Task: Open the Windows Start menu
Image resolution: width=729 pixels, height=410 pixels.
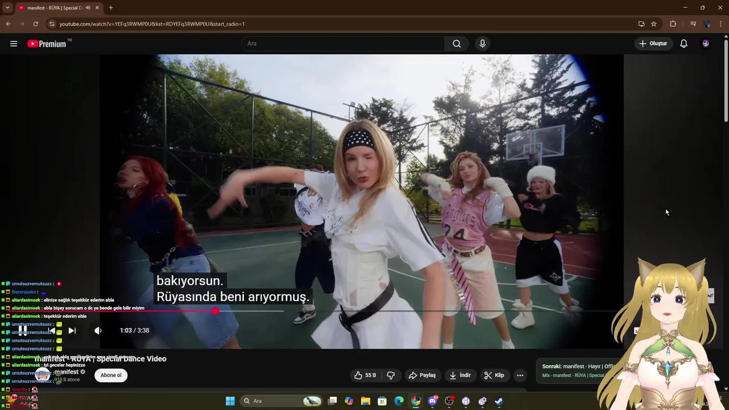Action: (x=230, y=401)
